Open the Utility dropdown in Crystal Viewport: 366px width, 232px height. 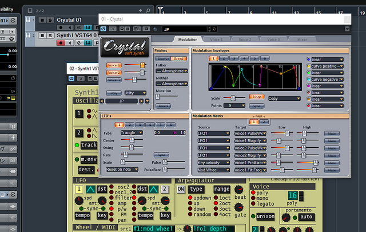[x=135, y=93]
